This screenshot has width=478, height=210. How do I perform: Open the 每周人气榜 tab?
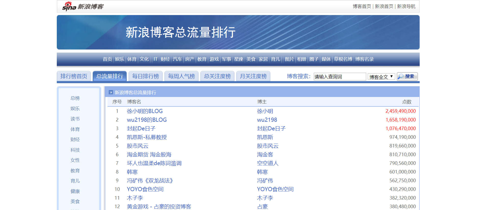click(x=181, y=76)
